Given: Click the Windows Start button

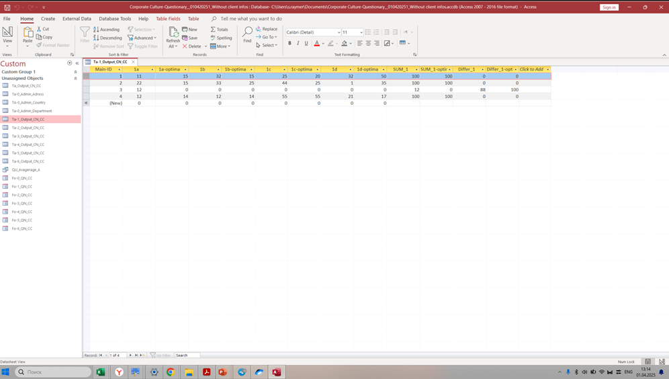Looking at the screenshot, I should [x=5, y=372].
